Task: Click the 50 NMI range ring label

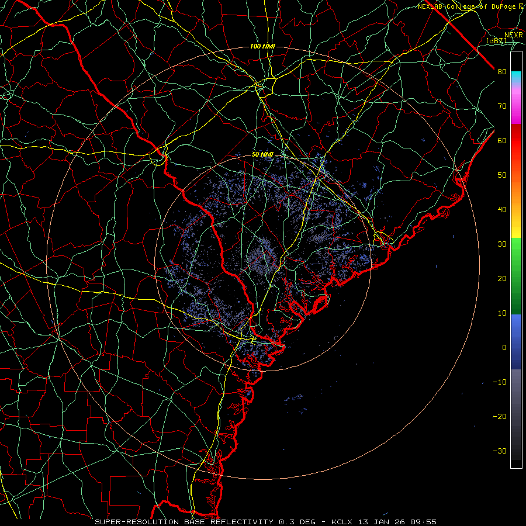Action: [x=262, y=154]
